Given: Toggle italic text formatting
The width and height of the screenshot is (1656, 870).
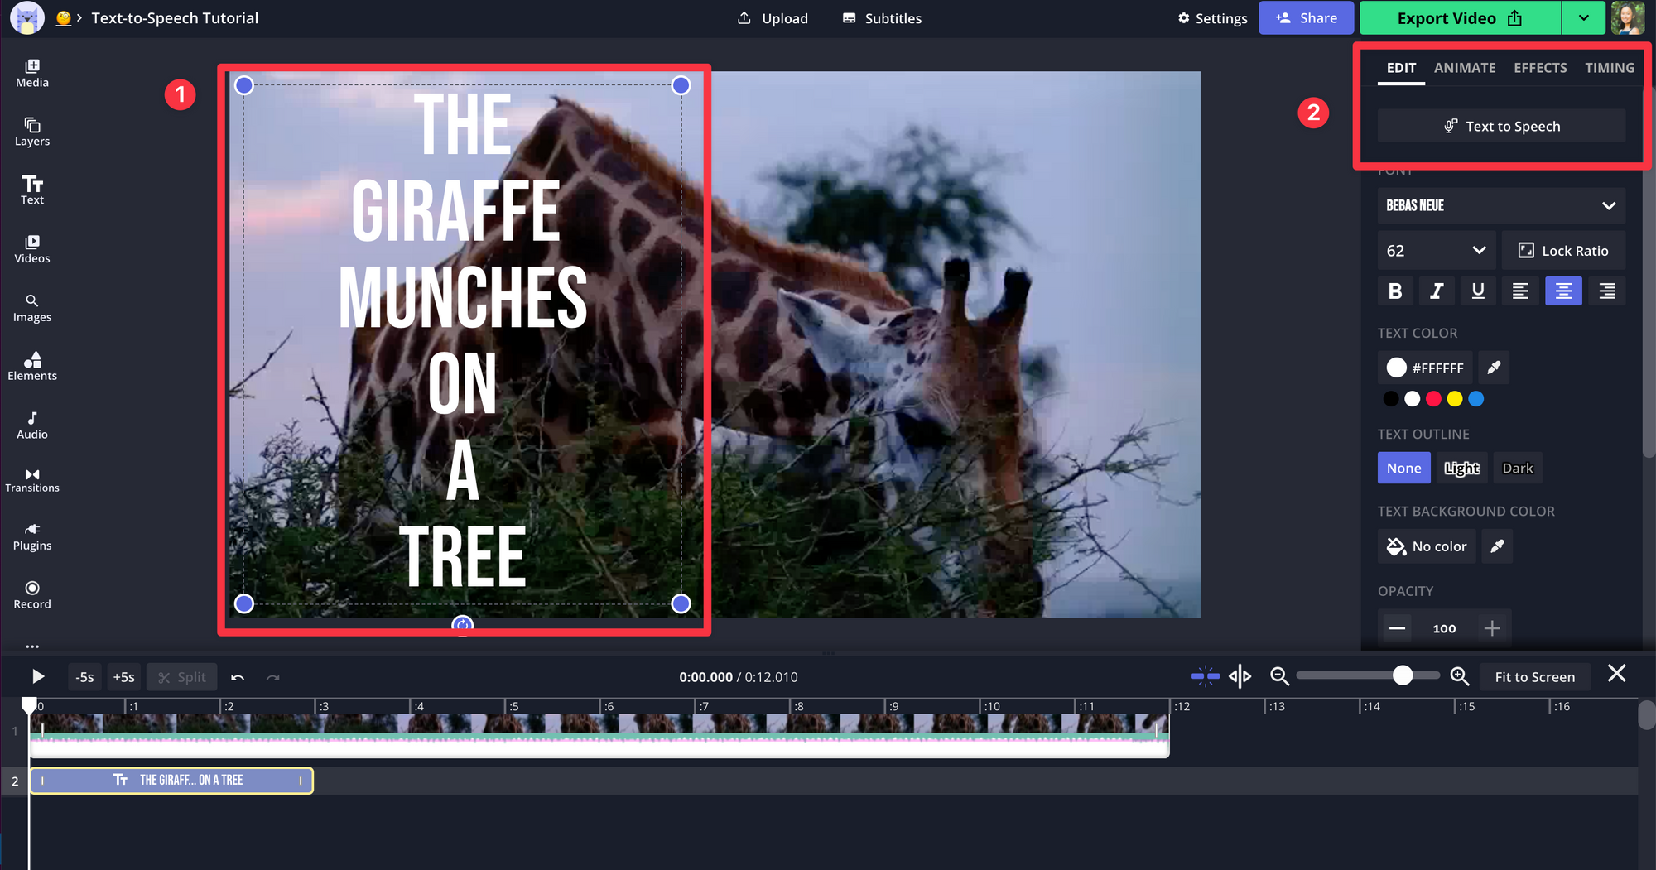Looking at the screenshot, I should 1437,291.
